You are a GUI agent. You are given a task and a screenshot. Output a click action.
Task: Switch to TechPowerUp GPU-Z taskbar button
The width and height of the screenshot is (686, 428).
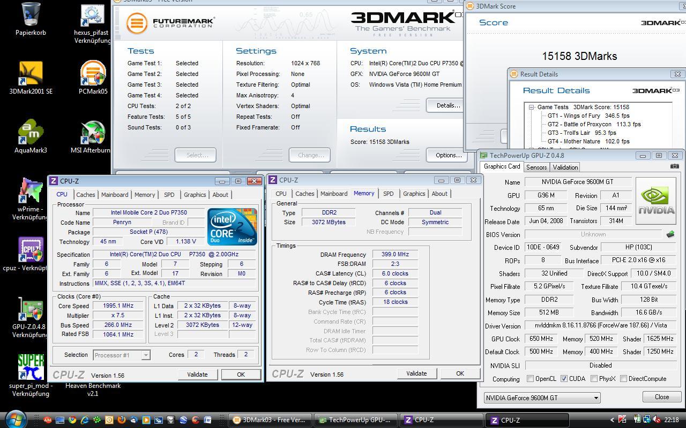(355, 420)
